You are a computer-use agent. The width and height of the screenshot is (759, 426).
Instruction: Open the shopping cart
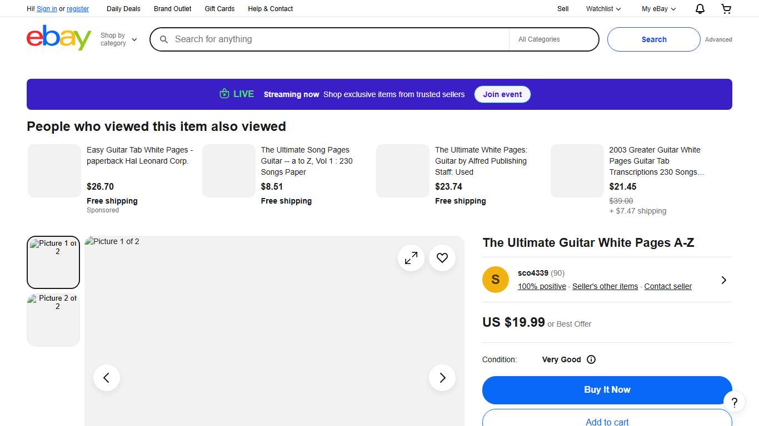(726, 8)
